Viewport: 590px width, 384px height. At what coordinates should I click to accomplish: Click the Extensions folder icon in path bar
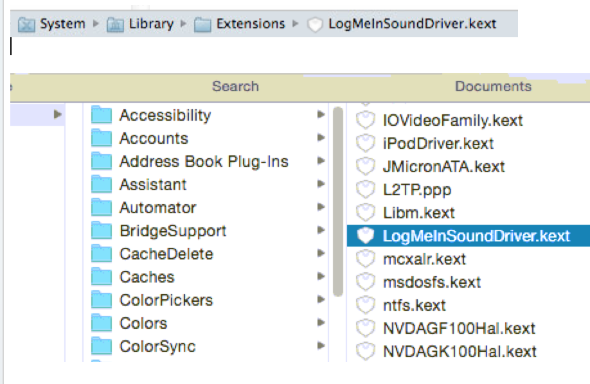[203, 24]
